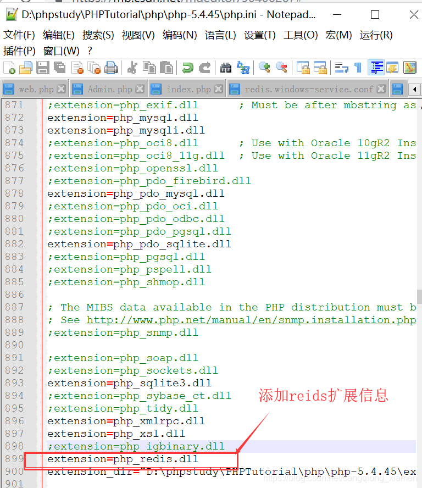422x488 pixels.
Task: Click the vertical scrollbar thumb
Action: 419,297
